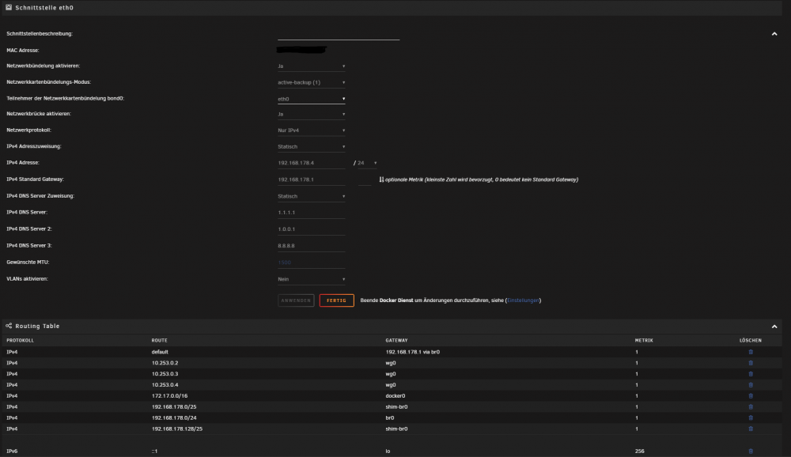Collapse the Routing Table section
The width and height of the screenshot is (791, 457).
point(774,327)
